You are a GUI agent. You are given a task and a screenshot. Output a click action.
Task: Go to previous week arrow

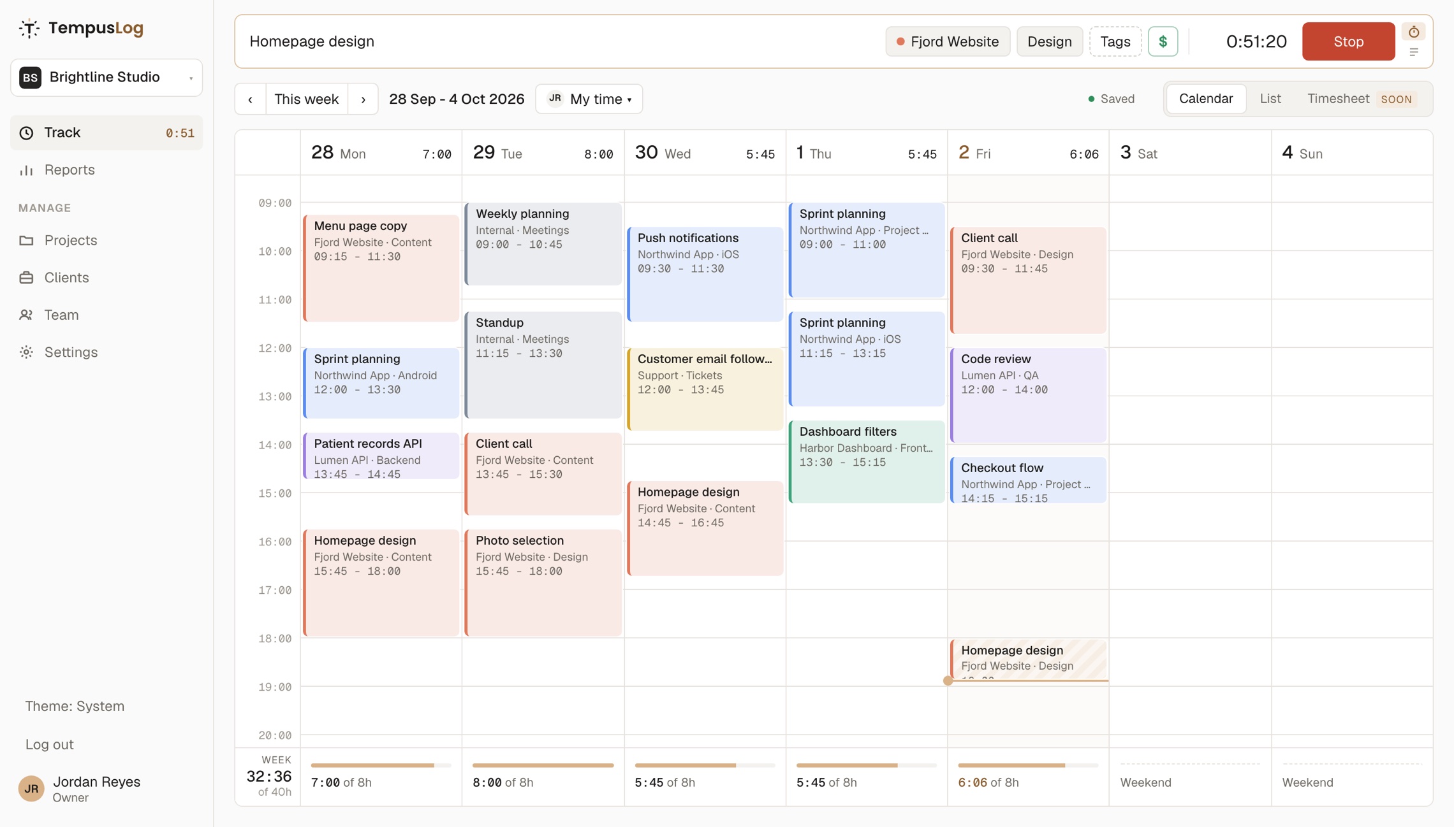click(251, 99)
